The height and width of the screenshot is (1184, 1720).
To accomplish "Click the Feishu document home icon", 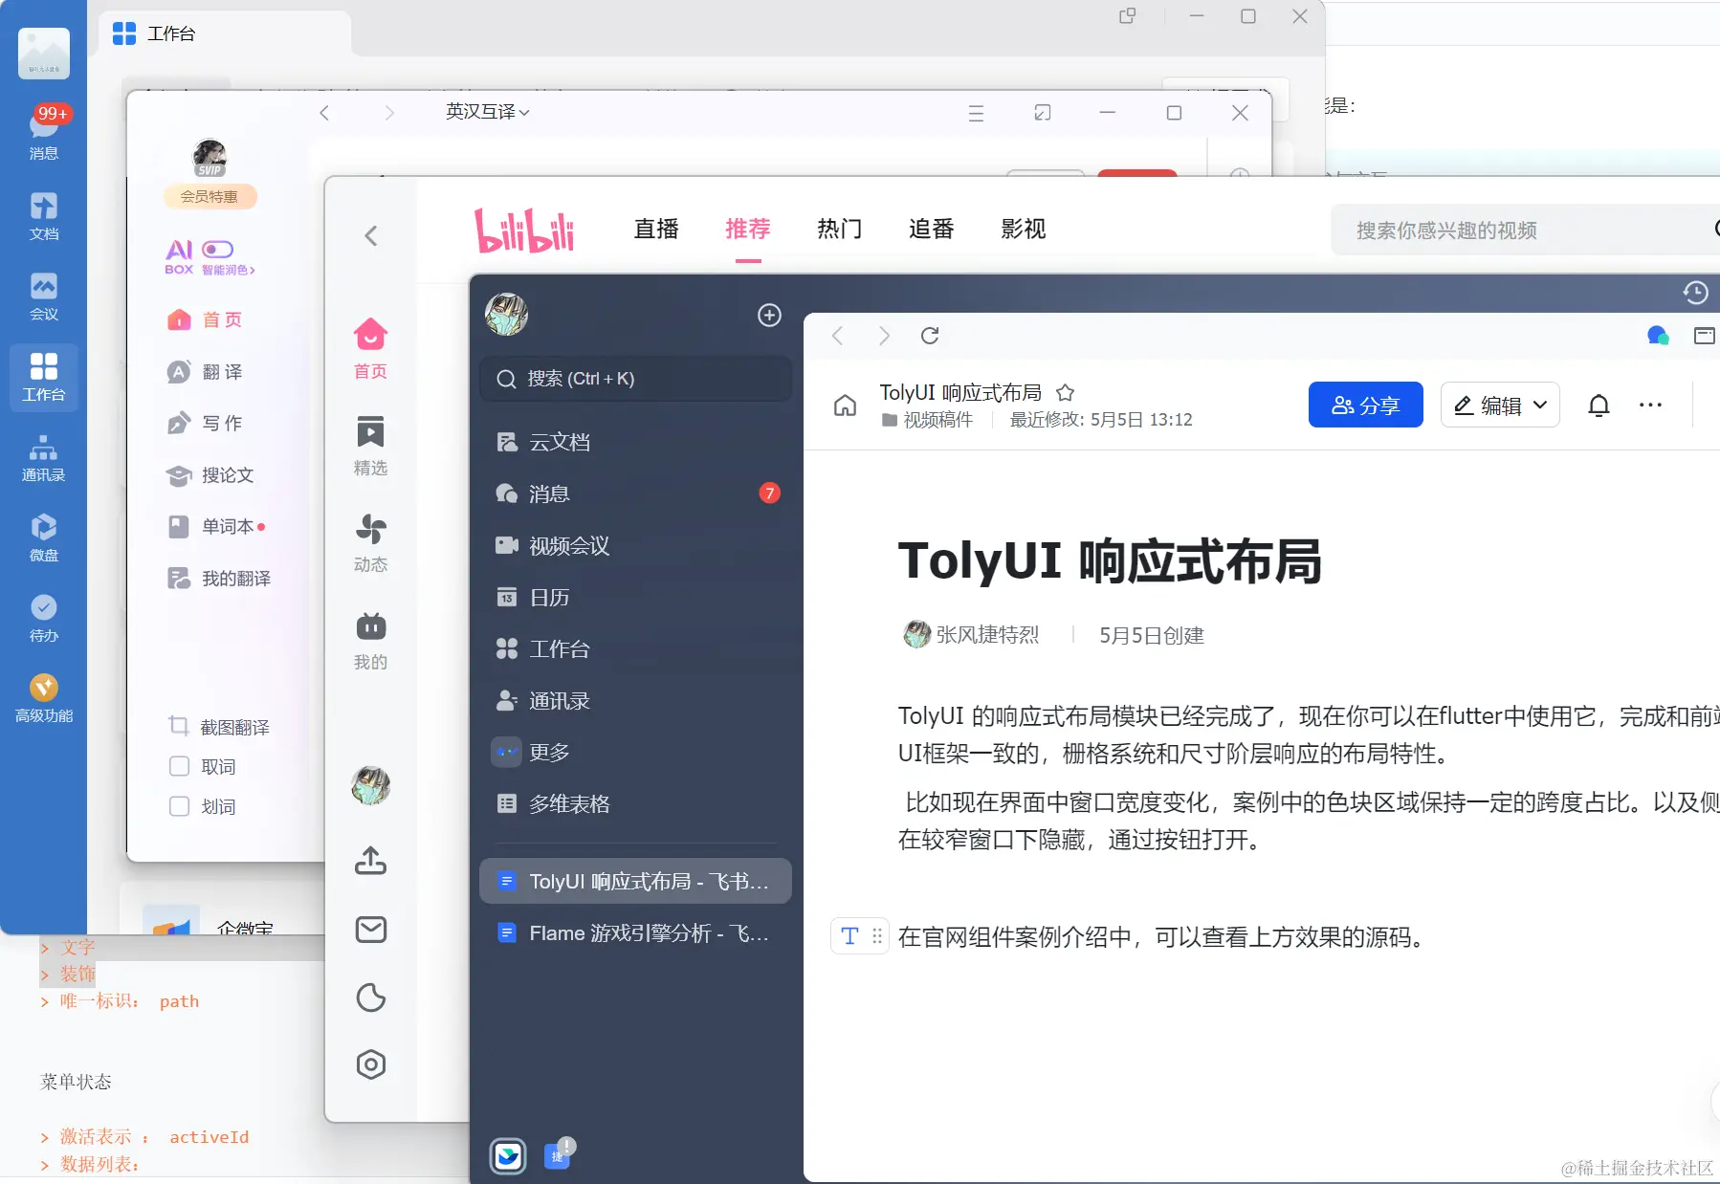I will point(845,406).
